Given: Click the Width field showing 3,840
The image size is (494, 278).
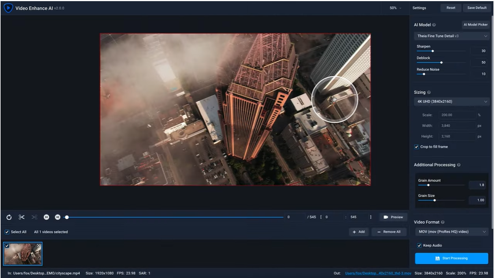Looking at the screenshot, I should (458, 126).
